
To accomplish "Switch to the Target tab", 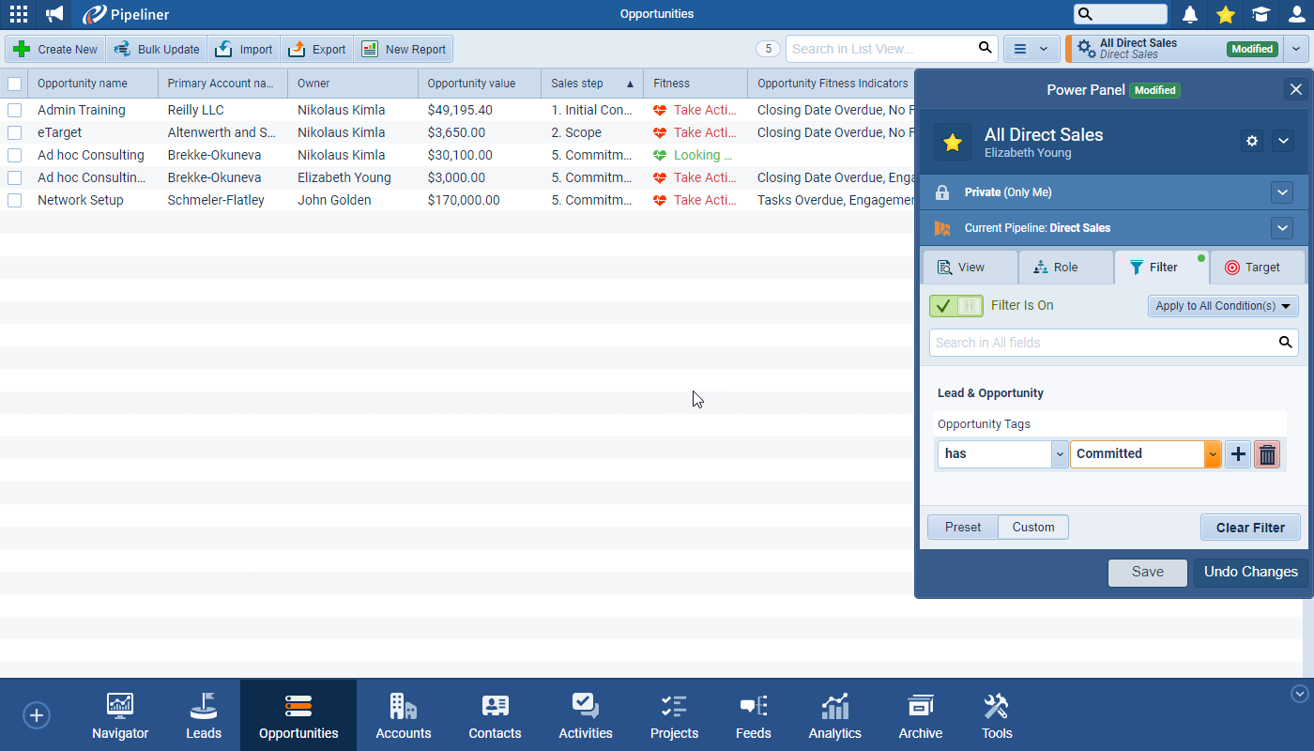I will coord(1256,268).
